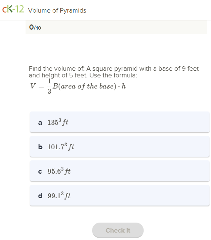Click the bold letter d label
This screenshot has width=211, height=240.
click(x=40, y=196)
